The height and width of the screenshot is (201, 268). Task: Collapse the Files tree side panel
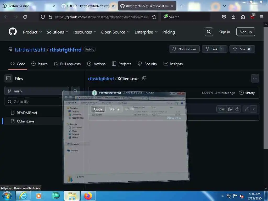(x=8, y=78)
